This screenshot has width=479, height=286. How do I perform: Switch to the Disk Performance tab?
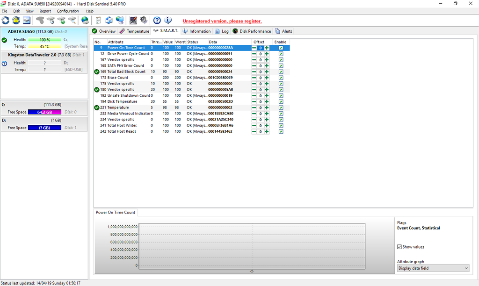tap(252, 31)
